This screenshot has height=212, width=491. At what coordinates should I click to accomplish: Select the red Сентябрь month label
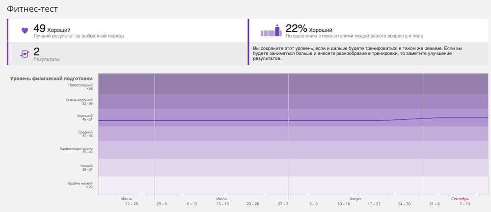pyautogui.click(x=460, y=199)
